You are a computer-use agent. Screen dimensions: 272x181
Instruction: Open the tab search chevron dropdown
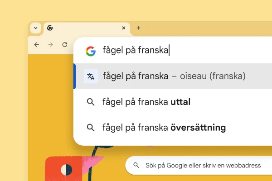point(36,28)
